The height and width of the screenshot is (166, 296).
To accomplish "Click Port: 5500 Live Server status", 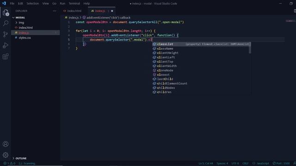I will [x=281, y=163].
